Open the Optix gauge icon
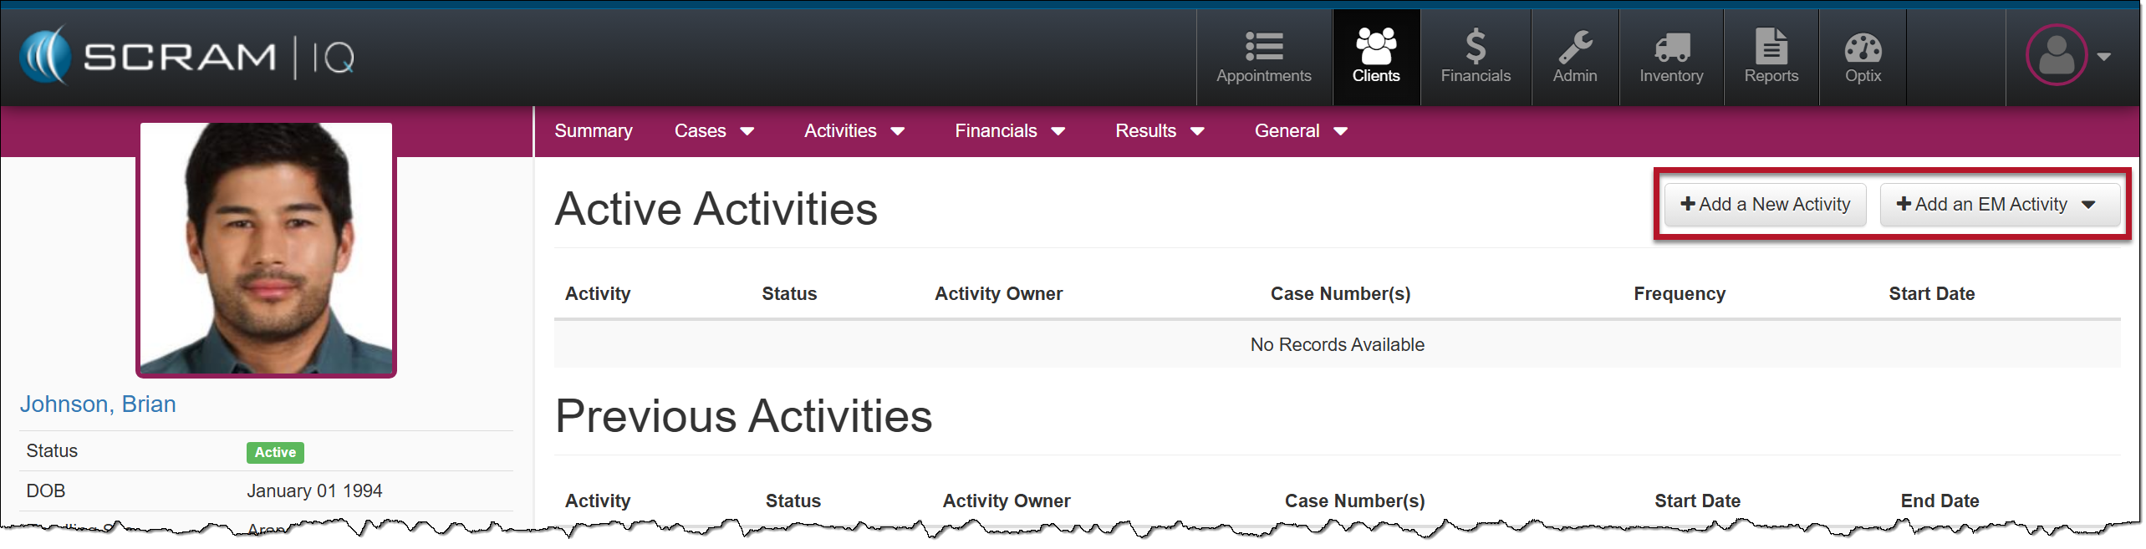This screenshot has height=549, width=2146. [x=1863, y=47]
